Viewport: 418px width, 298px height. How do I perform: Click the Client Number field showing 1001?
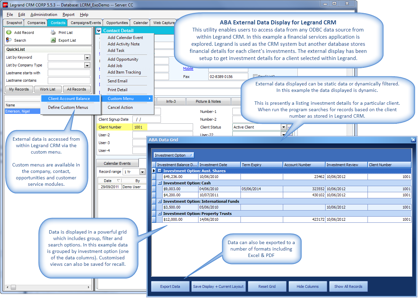click(162, 127)
